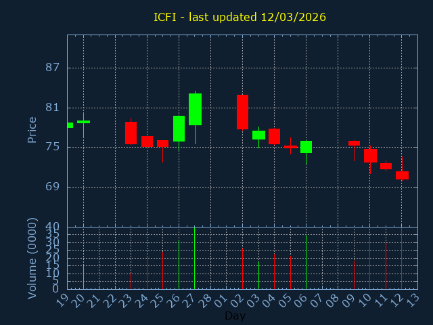Viewport: 433px width, 325px height.
Task: Click the red candlestick on day 04
Action: 274,136
